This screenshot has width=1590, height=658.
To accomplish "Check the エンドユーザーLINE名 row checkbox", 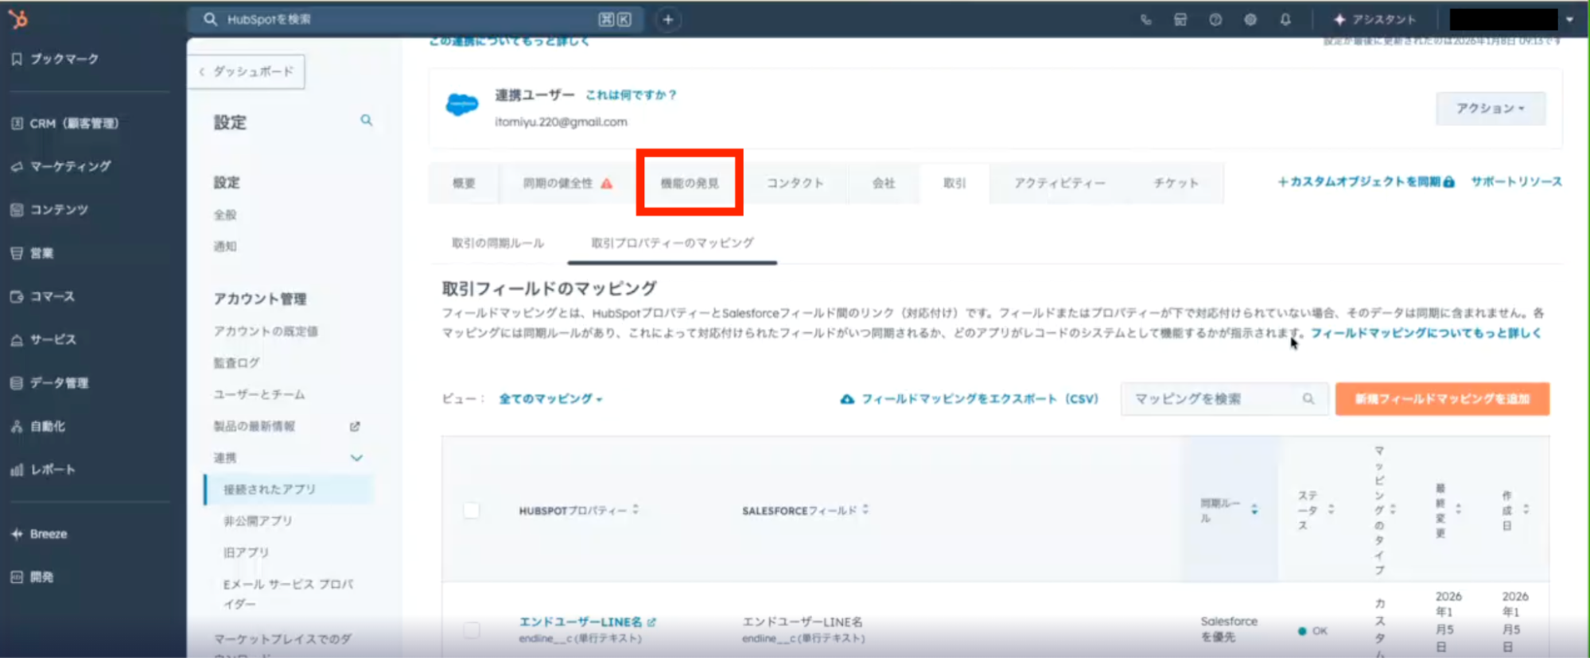I will [x=472, y=630].
